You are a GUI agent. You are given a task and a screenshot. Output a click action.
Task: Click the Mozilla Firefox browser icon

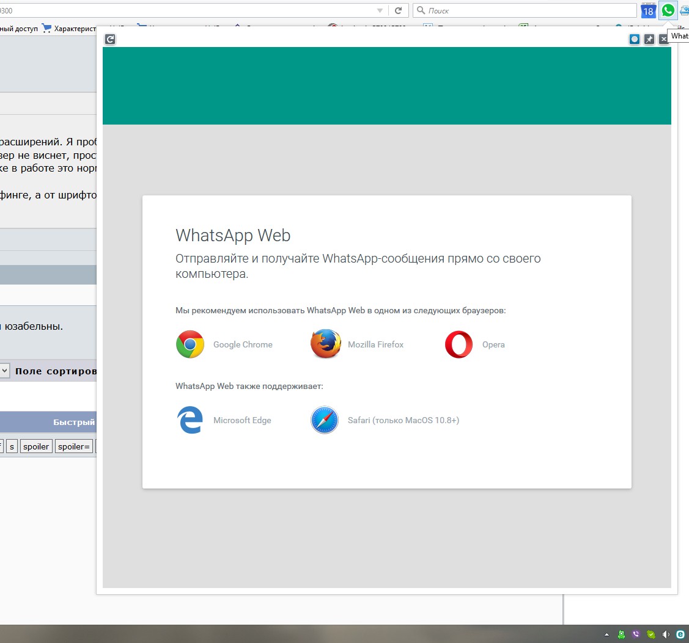pos(326,344)
